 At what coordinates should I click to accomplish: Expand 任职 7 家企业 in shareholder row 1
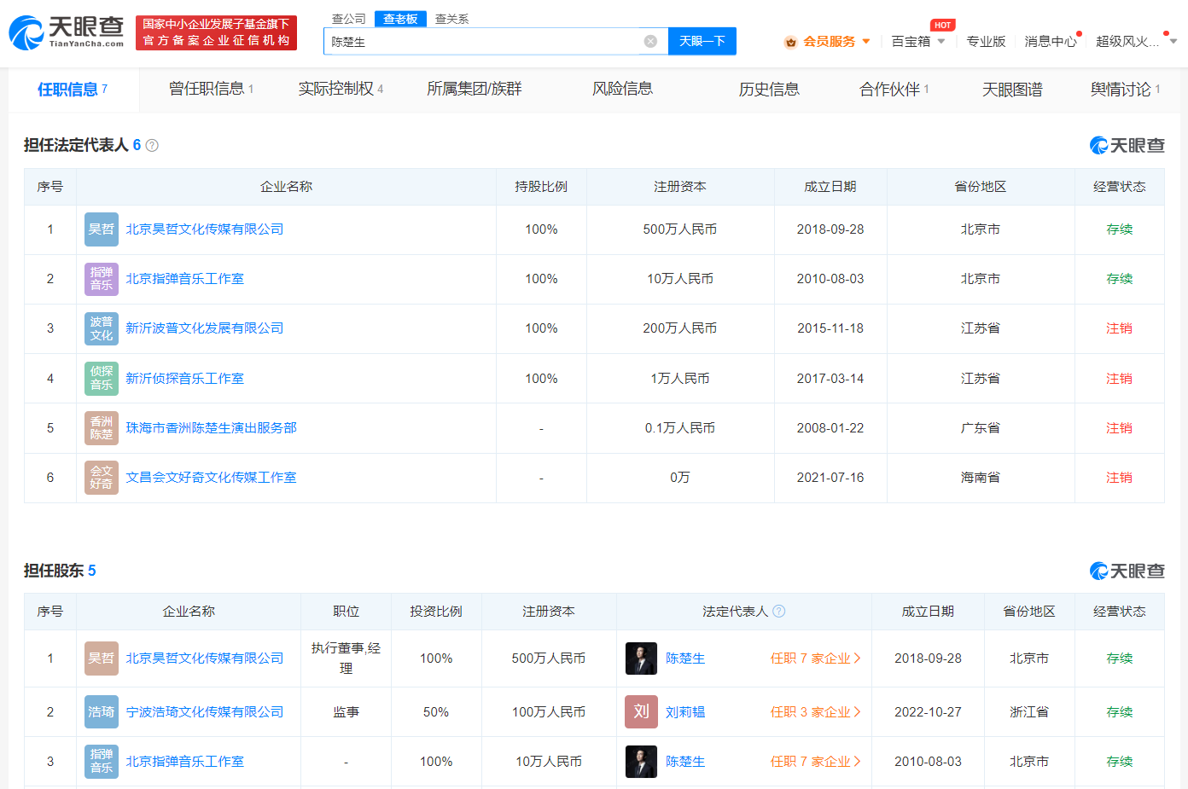pos(816,658)
